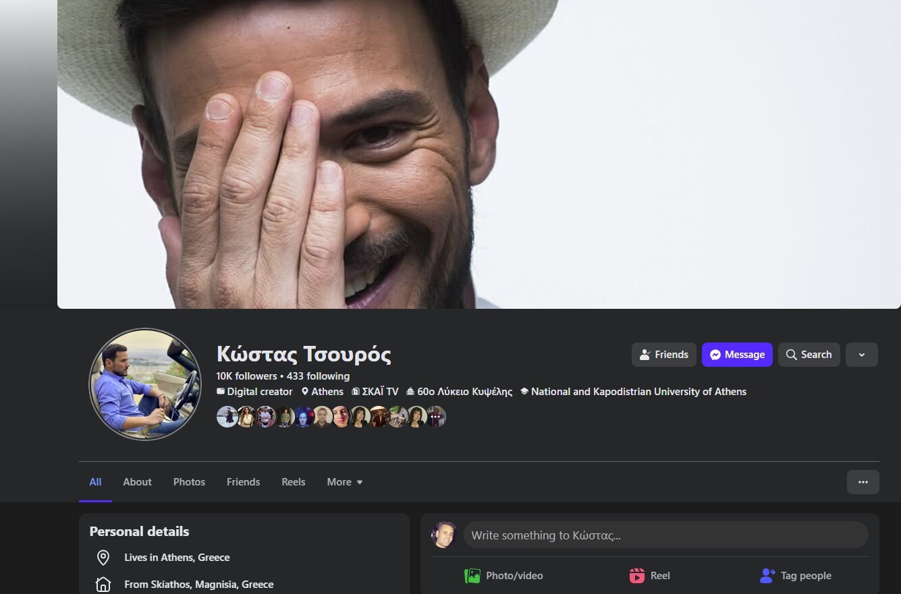Viewport: 901px width, 594px height.
Task: Click the Tag people icon
Action: click(x=767, y=576)
